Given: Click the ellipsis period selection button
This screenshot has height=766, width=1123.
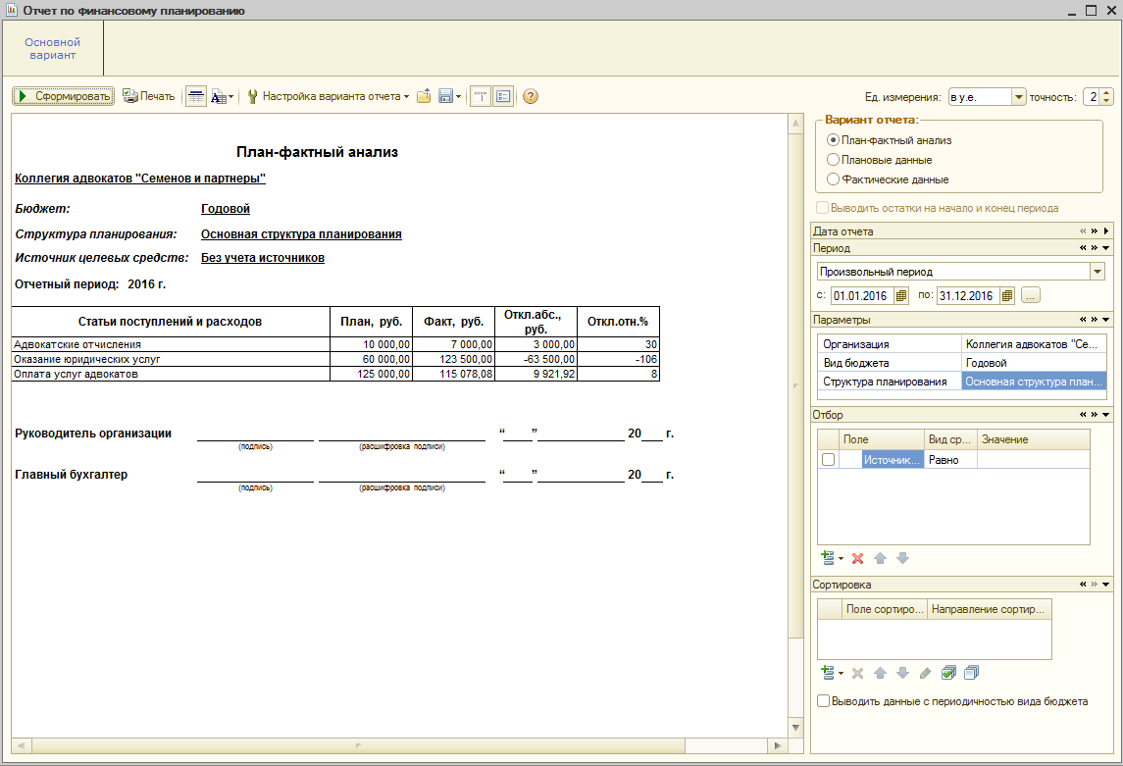Looking at the screenshot, I should [1031, 295].
